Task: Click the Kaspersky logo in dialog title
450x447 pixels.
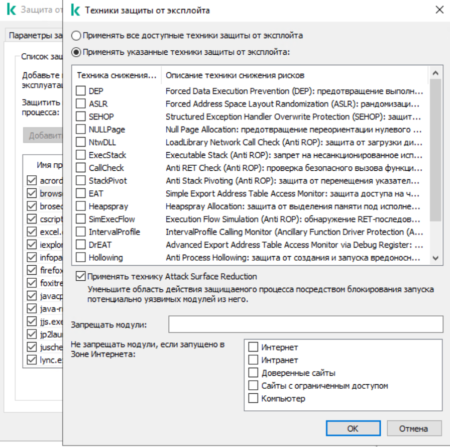Action: pyautogui.click(x=75, y=11)
